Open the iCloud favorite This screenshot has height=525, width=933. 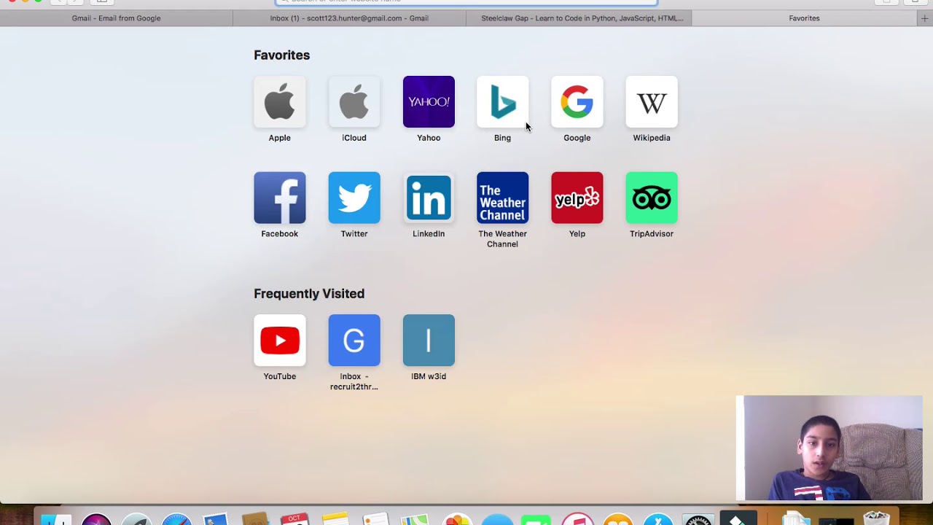click(x=354, y=102)
